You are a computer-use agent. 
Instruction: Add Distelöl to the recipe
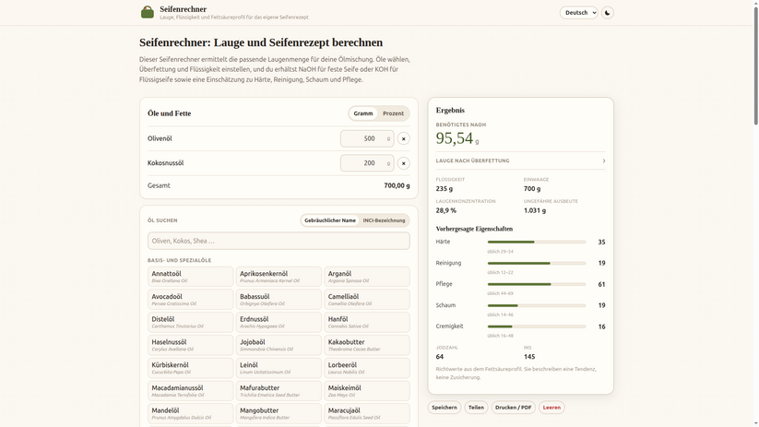tap(190, 322)
